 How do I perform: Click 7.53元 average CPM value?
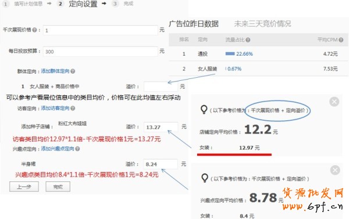330,69
